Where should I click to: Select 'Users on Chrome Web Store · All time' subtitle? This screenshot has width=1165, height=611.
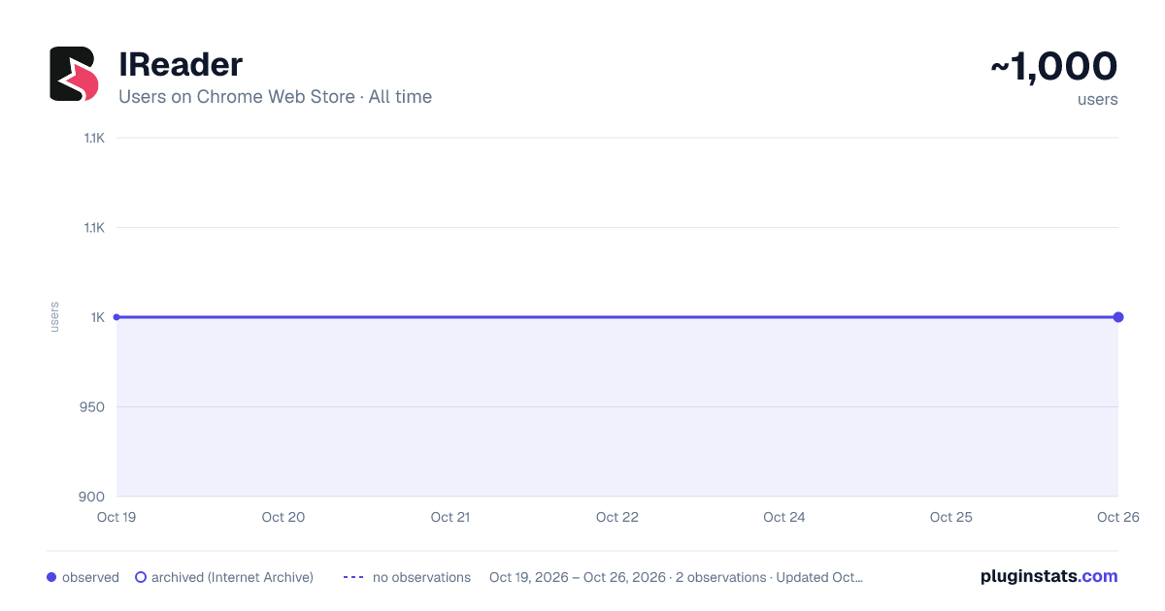pos(275,97)
